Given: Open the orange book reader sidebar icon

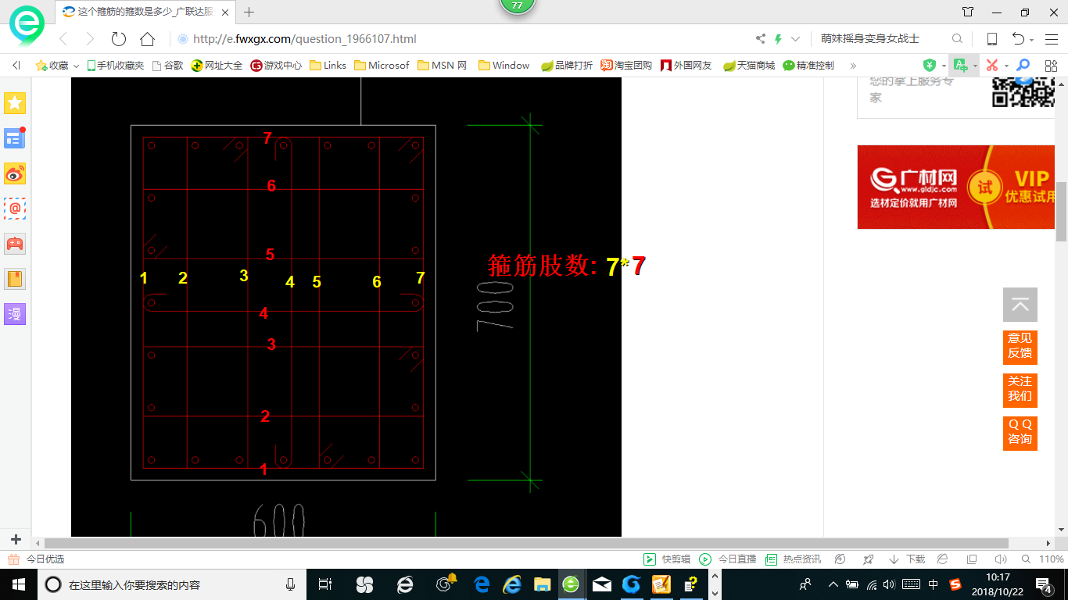Looking at the screenshot, I should (15, 279).
